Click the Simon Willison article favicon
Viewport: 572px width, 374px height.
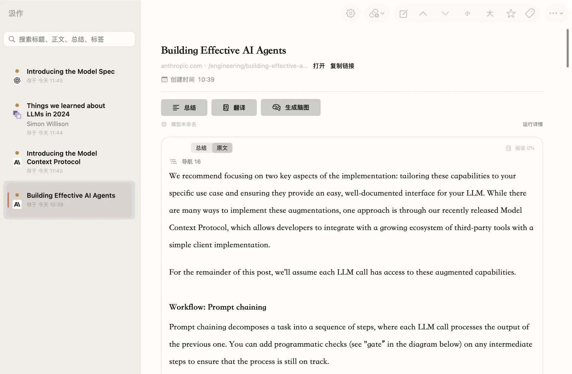tap(17, 114)
